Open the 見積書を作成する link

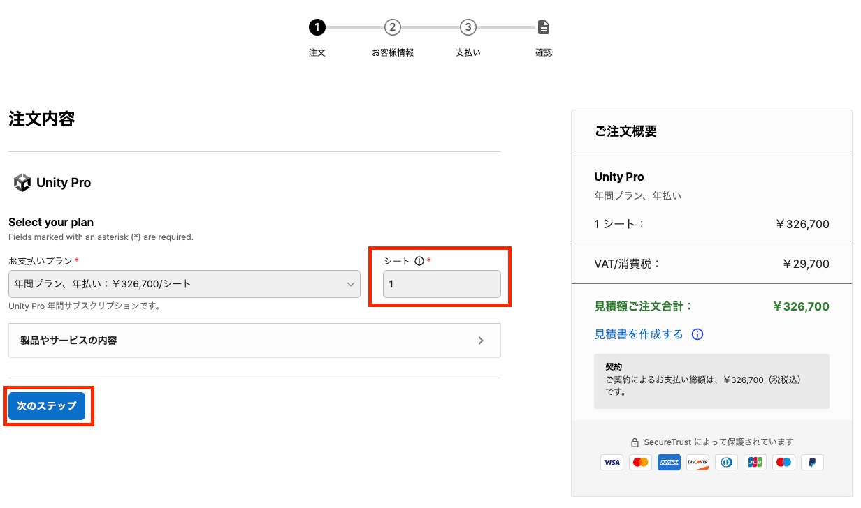click(x=639, y=334)
